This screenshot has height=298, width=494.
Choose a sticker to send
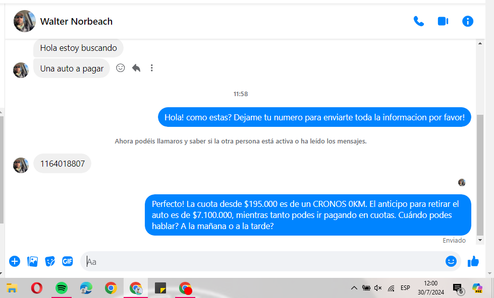click(50, 261)
